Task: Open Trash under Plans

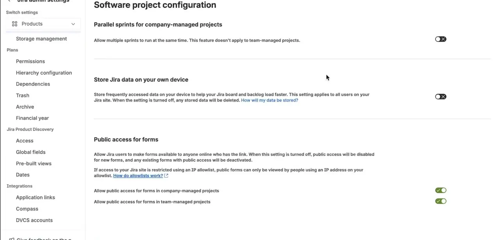Action: coord(23,95)
